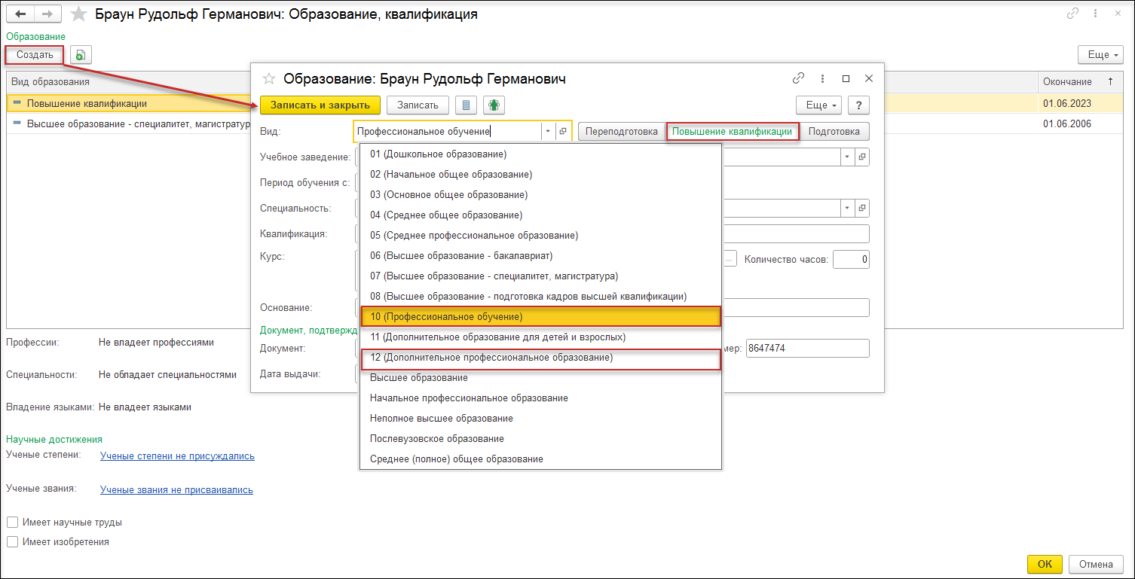Click the copy-record icon next to Создать
Viewport: 1135px width, 579px height.
pyautogui.click(x=81, y=55)
